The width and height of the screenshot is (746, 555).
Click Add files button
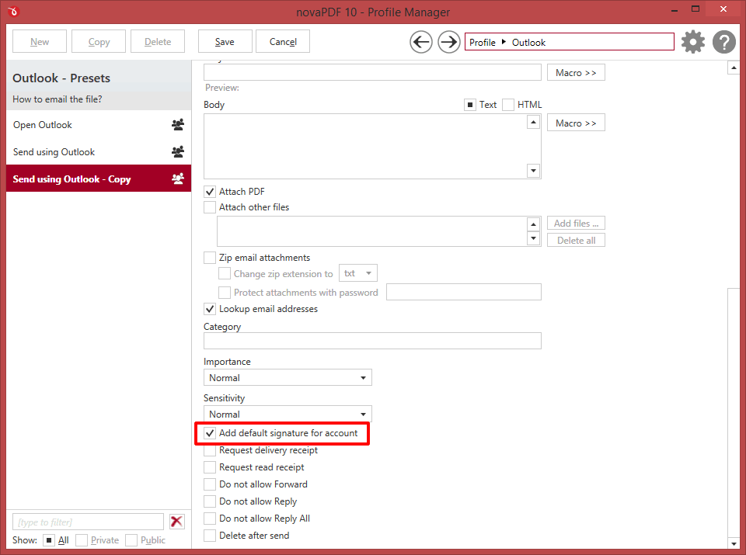click(x=576, y=224)
